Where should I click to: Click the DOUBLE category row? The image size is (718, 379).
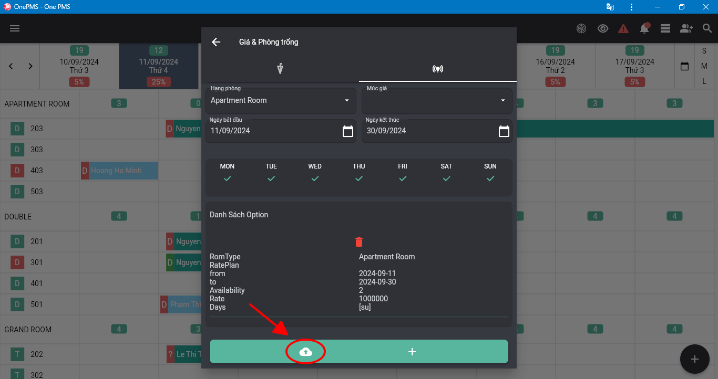click(x=18, y=217)
